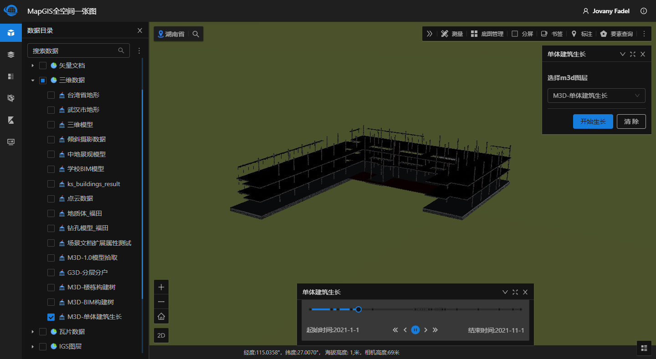This screenshot has height=359, width=656.
Task: Open the more options dots beside data search
Action: [139, 51]
